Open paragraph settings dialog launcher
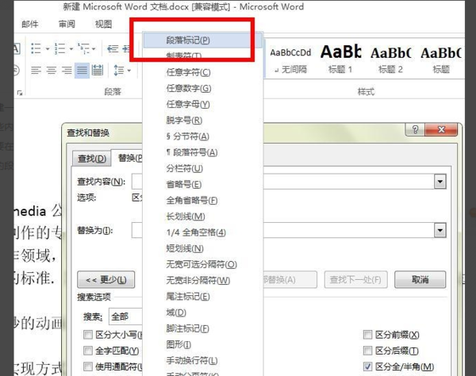Viewport: 476px width, 376px height. tap(20, 93)
